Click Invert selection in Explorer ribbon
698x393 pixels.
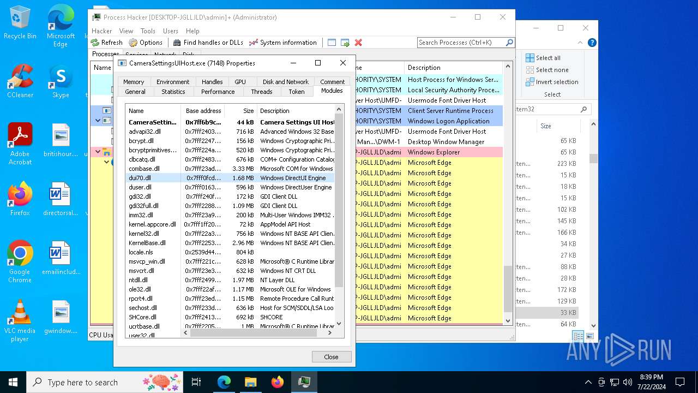pos(552,82)
